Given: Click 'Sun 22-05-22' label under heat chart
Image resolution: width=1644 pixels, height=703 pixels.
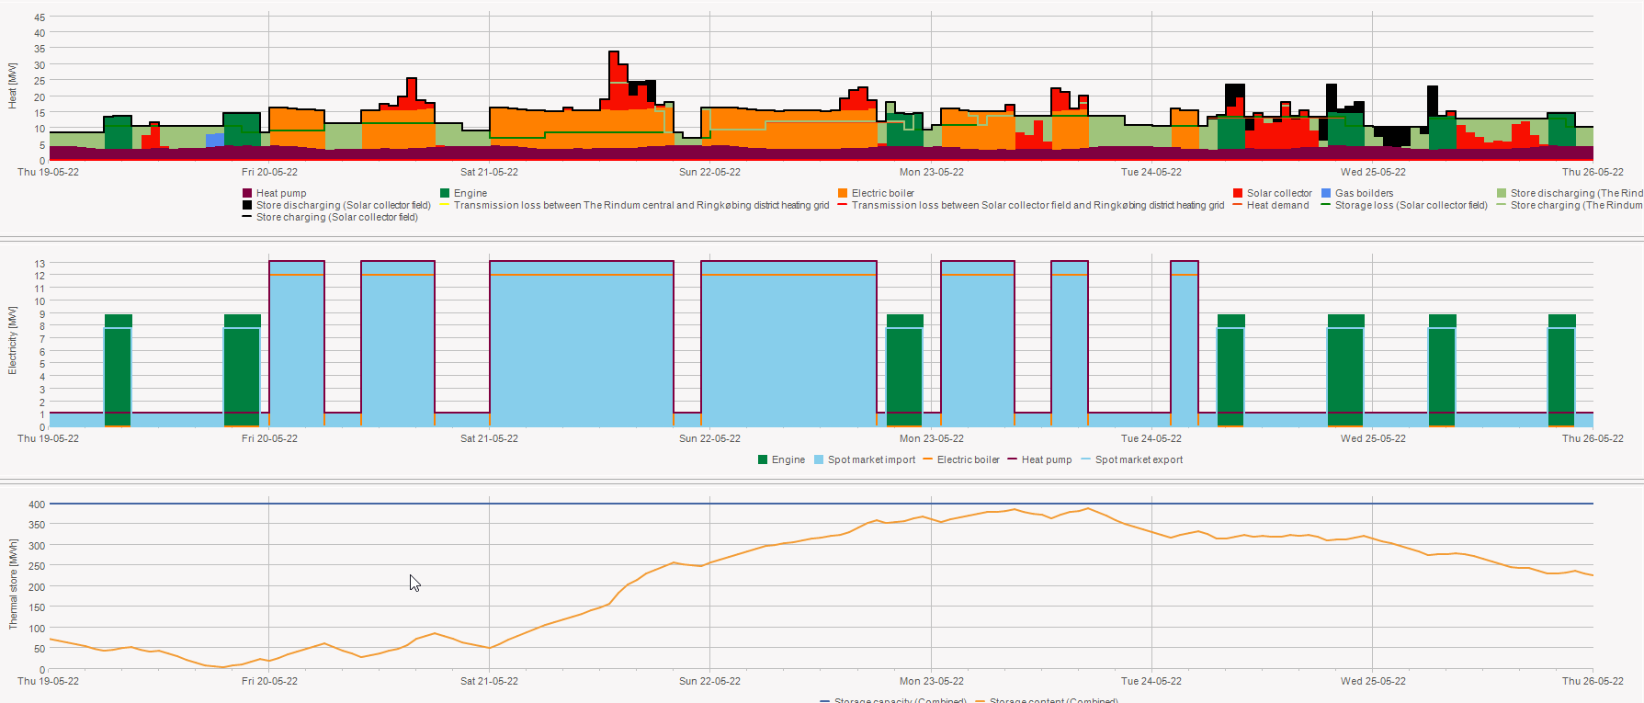Looking at the screenshot, I should (x=709, y=172).
